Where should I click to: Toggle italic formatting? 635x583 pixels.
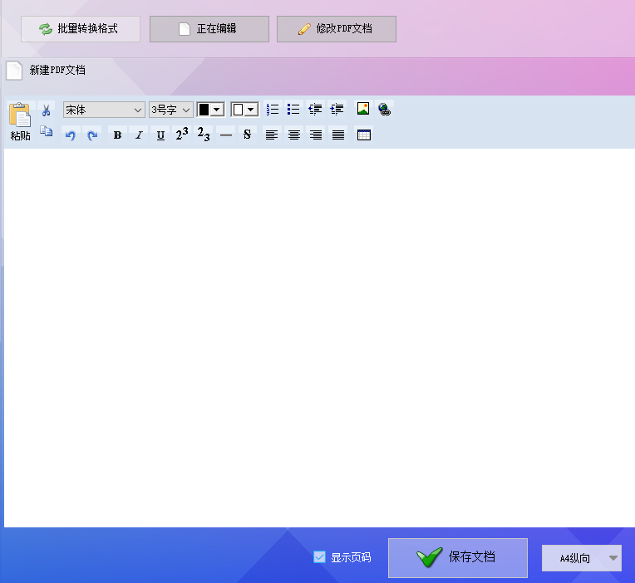[139, 135]
